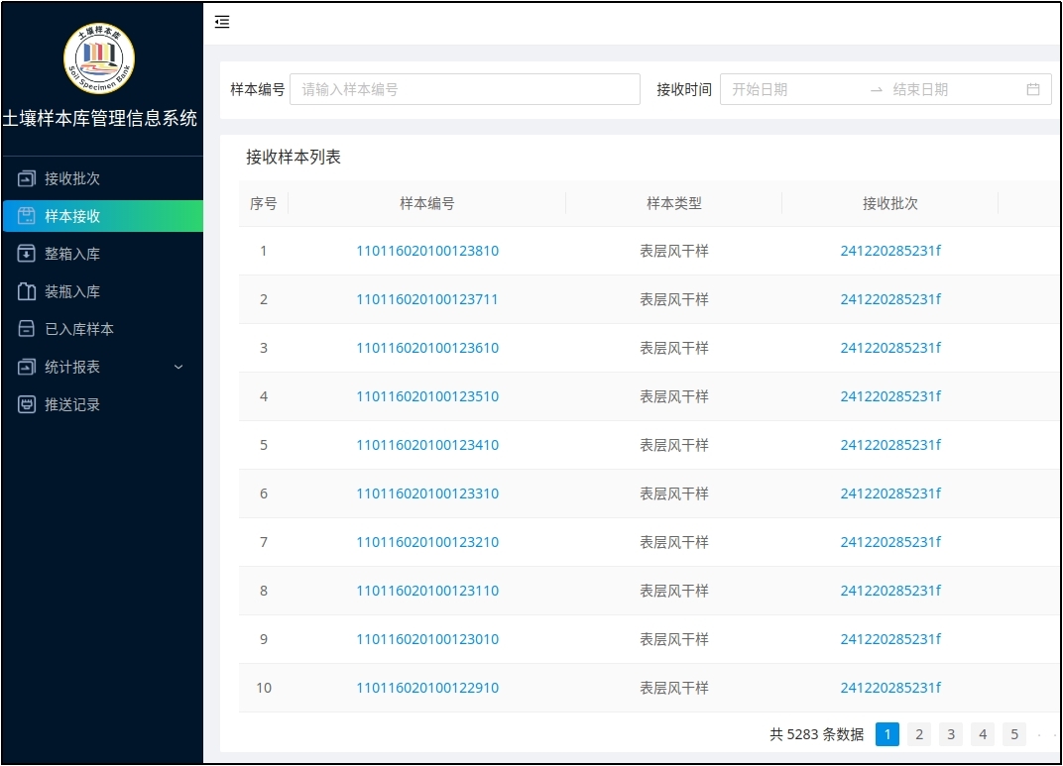Image resolution: width=1063 pixels, height=766 pixels.
Task: Click the 样本类型 column header
Action: point(674,203)
